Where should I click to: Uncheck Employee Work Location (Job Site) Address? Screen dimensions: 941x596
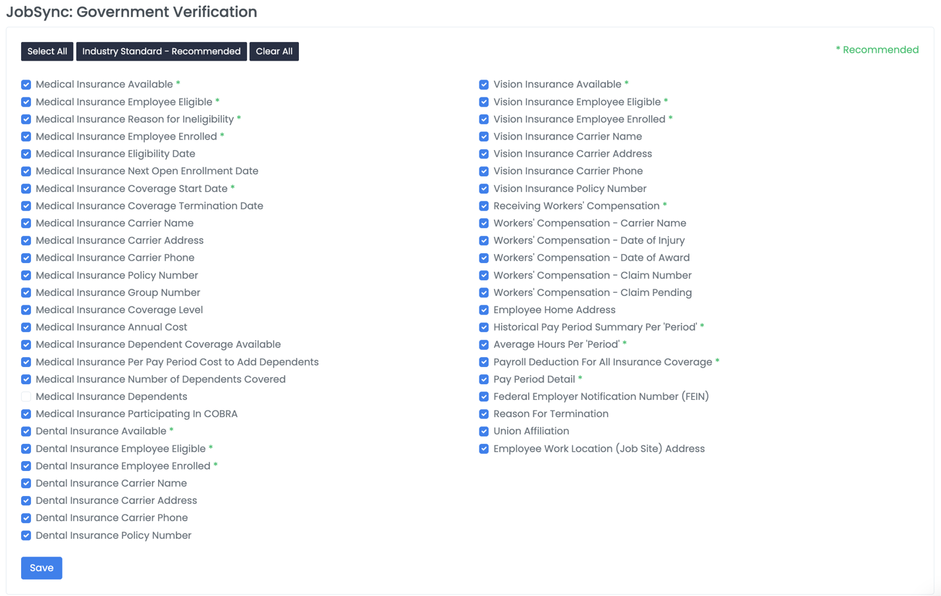pyautogui.click(x=484, y=449)
